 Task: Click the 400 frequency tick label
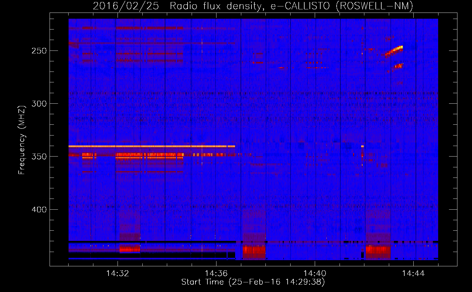[x=39, y=210]
